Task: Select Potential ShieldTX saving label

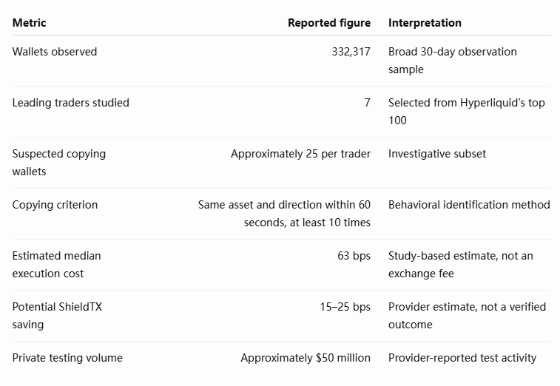Action: tap(57, 316)
